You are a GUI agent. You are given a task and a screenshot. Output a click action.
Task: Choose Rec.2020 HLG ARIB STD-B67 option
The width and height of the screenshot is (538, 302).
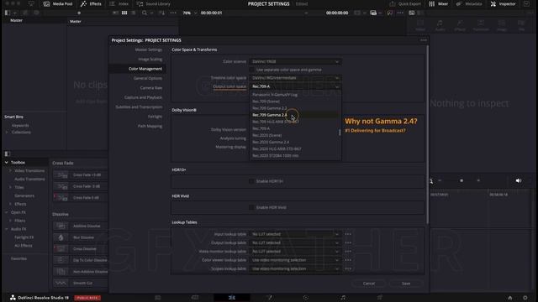[277, 149]
